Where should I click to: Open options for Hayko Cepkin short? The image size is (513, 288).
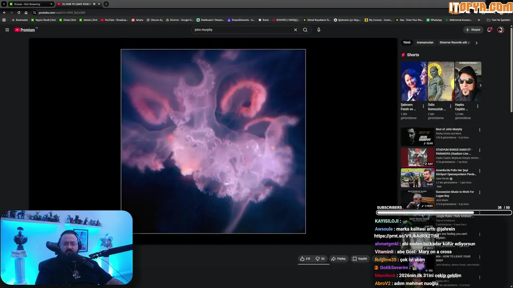pos(477,106)
